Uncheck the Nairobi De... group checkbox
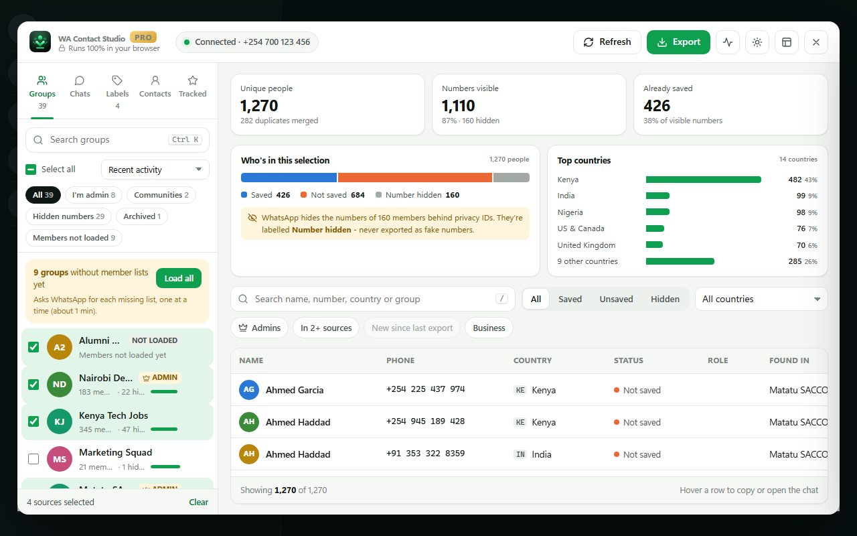Viewport: 857px width, 536px height. (x=33, y=385)
